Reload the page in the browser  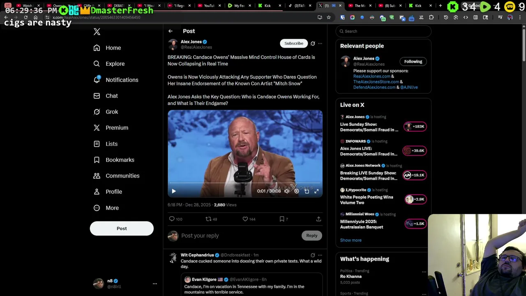25,17
